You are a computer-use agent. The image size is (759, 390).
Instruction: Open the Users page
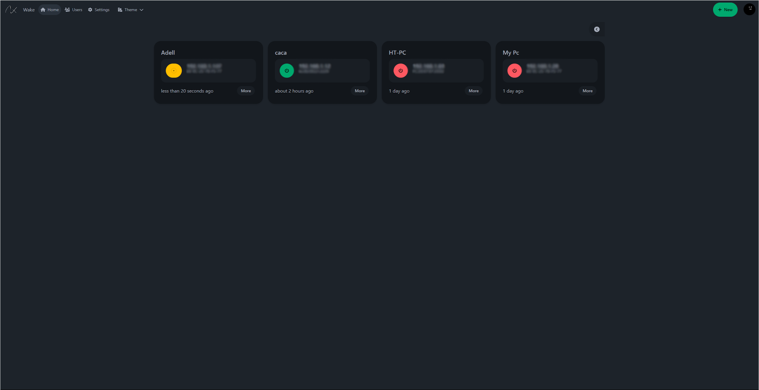(x=74, y=10)
